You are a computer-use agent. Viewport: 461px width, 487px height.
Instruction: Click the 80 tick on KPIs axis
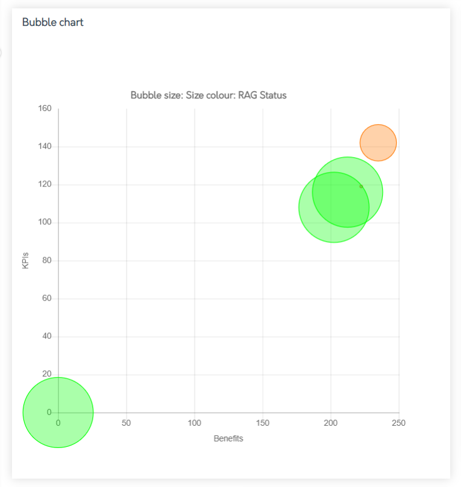click(x=47, y=260)
